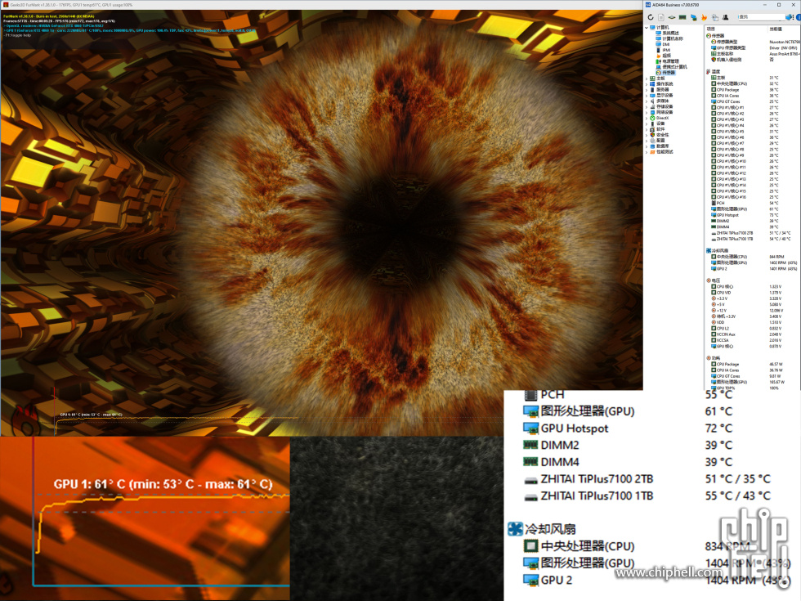Click the 电压 section header

click(713, 280)
